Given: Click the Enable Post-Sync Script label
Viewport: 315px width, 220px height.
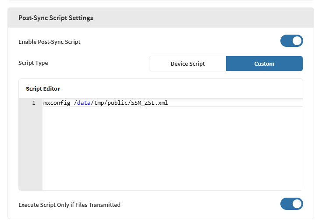Looking at the screenshot, I should (x=50, y=42).
